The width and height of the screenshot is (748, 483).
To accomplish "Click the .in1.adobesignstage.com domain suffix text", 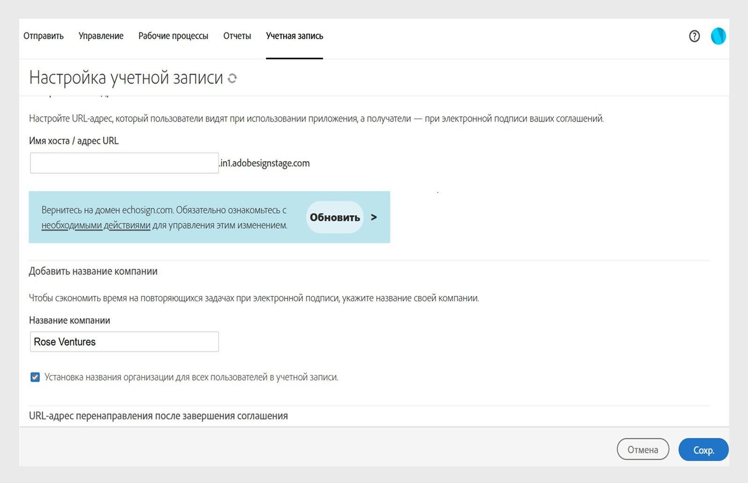I will [265, 163].
